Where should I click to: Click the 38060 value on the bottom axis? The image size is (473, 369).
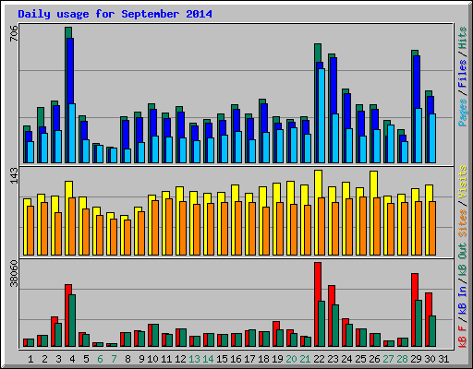tap(14, 273)
